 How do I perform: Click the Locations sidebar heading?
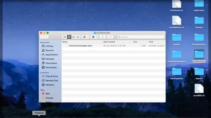coord(45,73)
